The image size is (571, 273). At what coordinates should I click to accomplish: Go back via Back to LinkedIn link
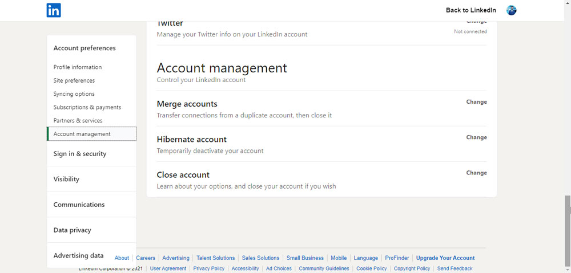[x=471, y=10]
